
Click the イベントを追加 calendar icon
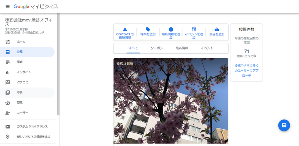[x=194, y=29]
